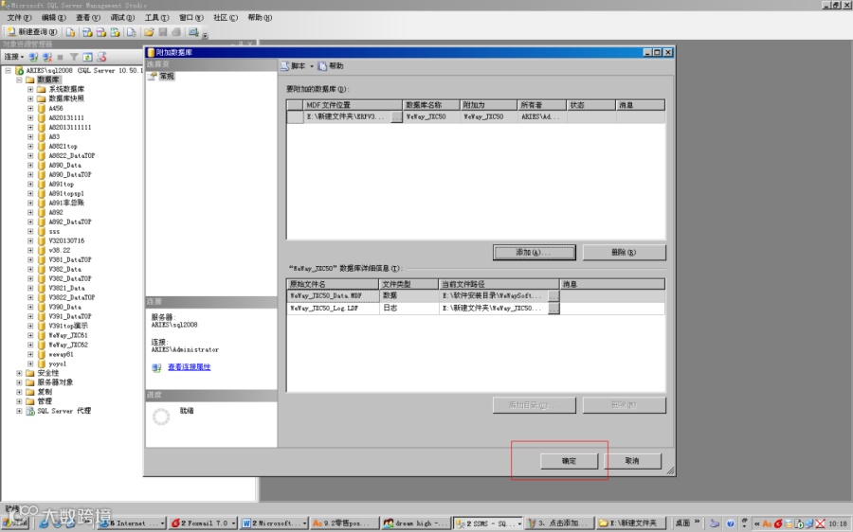Expand the 系统数据库 folder
Screen dimensions: 853x532
[30, 89]
